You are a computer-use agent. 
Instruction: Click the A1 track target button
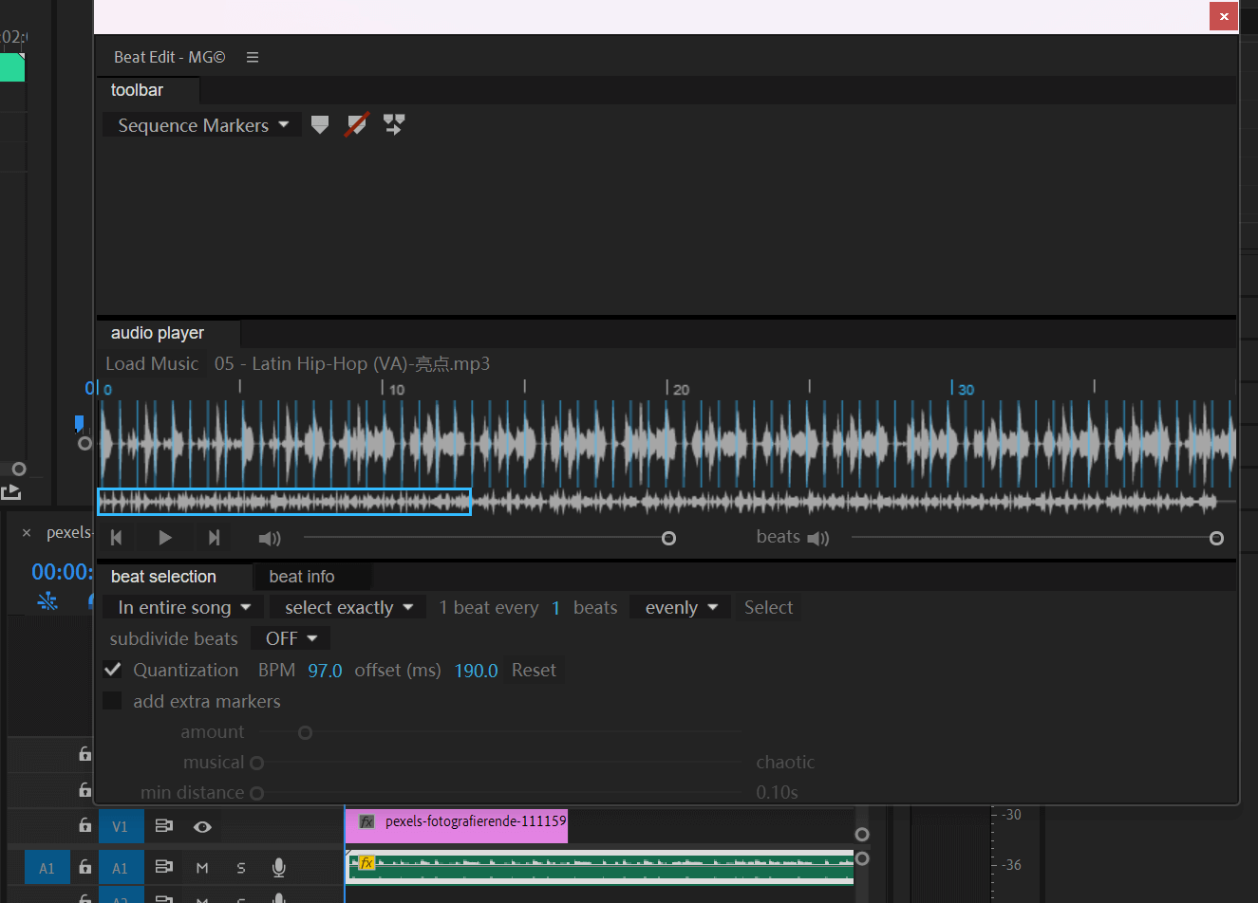(x=121, y=868)
